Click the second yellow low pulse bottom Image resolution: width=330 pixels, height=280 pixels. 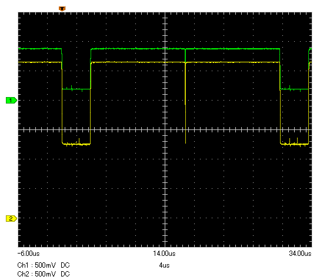pos(295,144)
